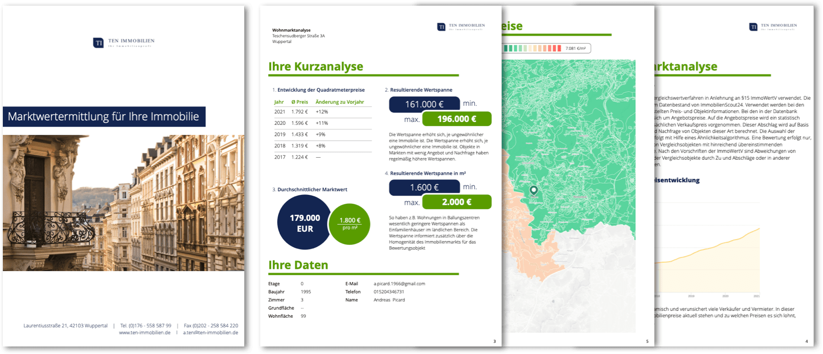823x354 pixels.
Task: Click the 2.000 € maximum per m² badge
Action: click(x=456, y=202)
